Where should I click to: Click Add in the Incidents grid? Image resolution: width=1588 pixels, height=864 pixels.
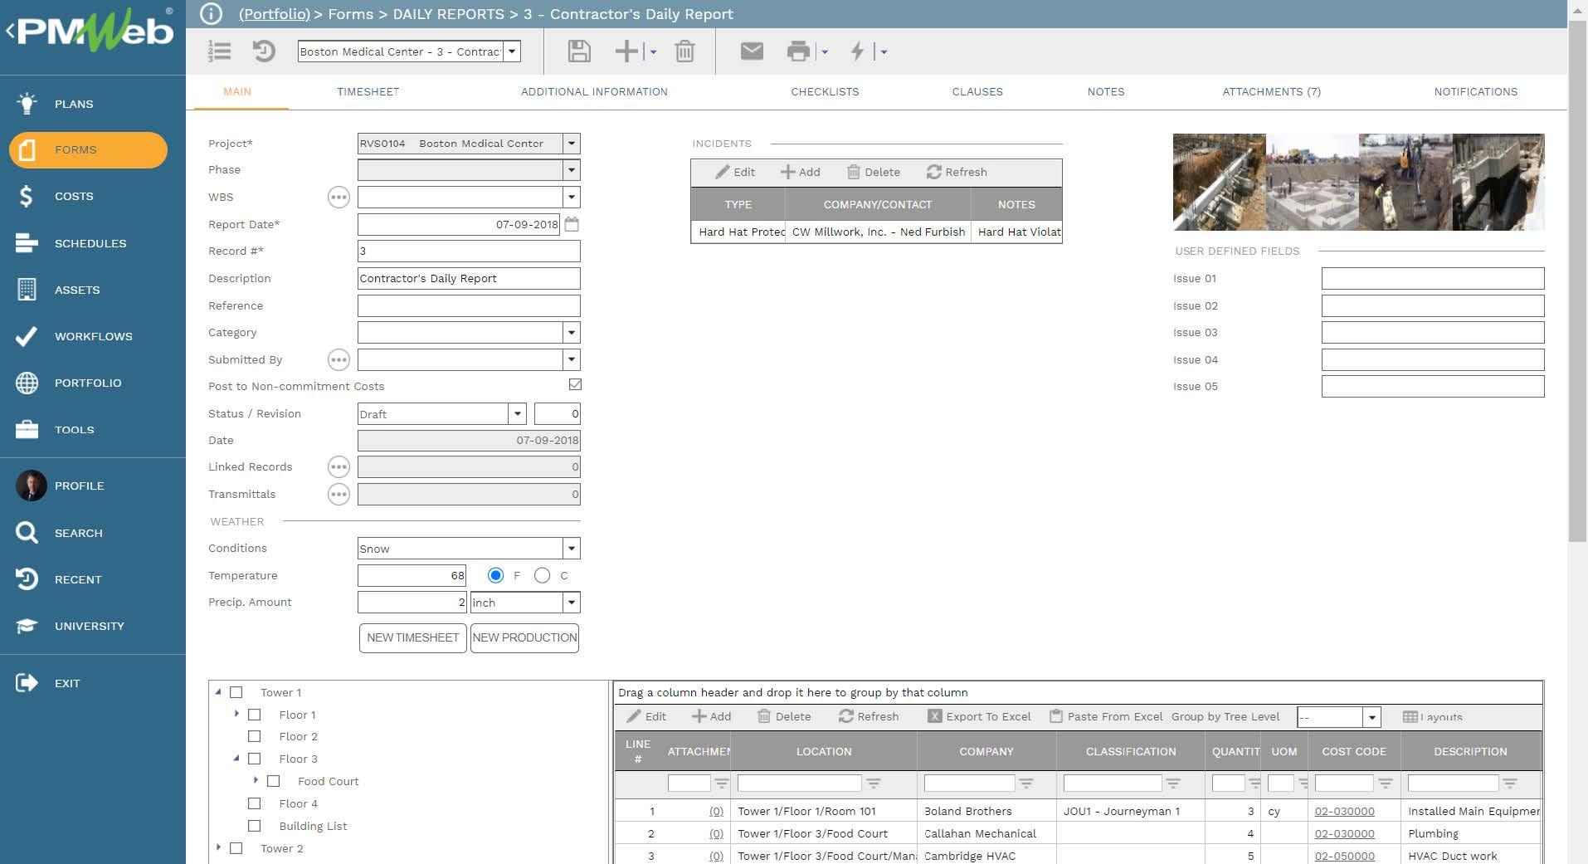800,172
